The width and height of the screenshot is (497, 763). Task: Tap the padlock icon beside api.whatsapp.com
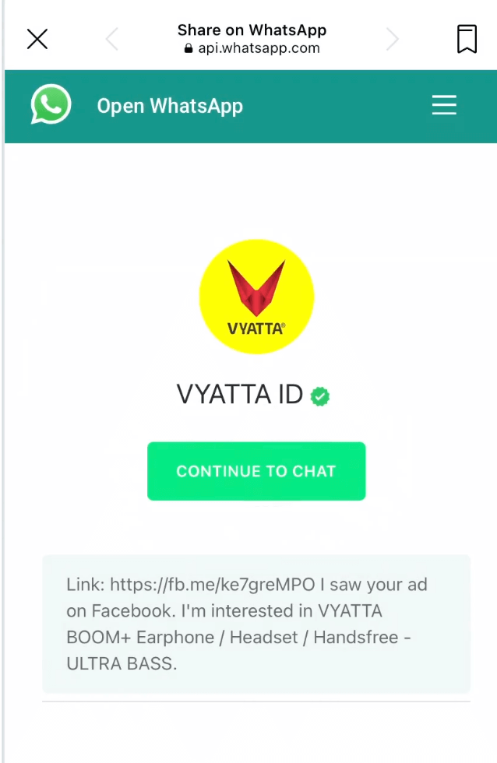[x=189, y=48]
